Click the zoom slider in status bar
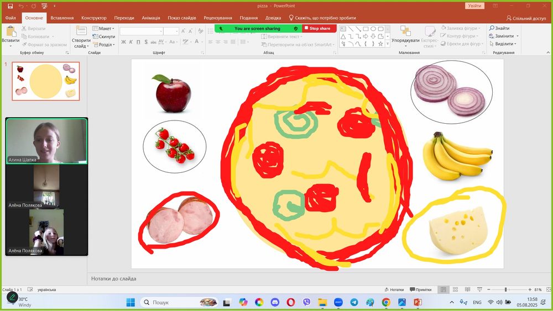The image size is (553, 311). (506, 289)
